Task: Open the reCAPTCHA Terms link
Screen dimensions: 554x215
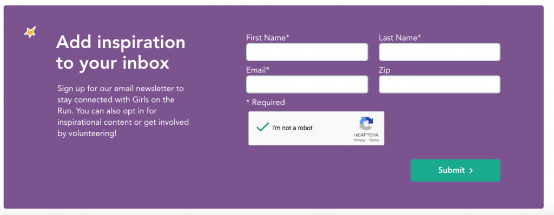Action: pos(374,140)
